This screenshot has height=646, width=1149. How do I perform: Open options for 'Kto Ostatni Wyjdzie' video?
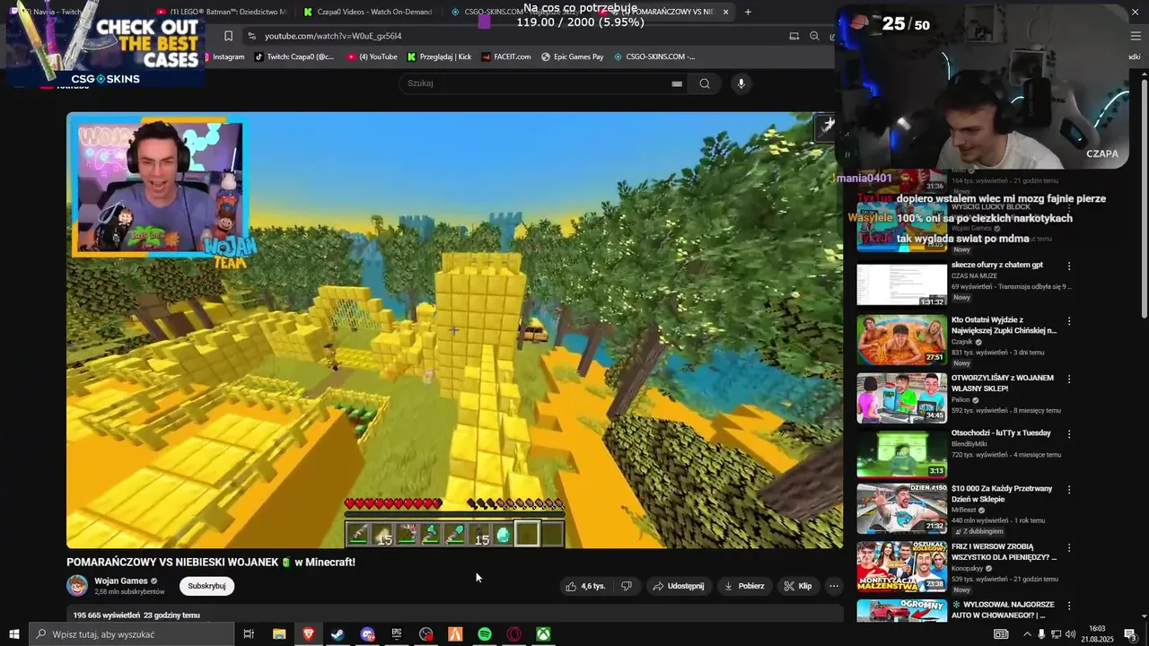click(x=1069, y=321)
